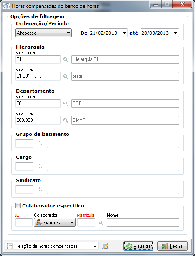Click search icon beside Hierarquia Nível final
Image resolution: width=195 pixels, height=256 pixels.
pyautogui.click(x=66, y=77)
